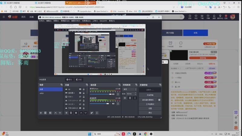Image resolution: width=242 pixels, height=136 pixels.
Task: Open 视图(V) menu in OBS
Action: [x=56, y=21]
